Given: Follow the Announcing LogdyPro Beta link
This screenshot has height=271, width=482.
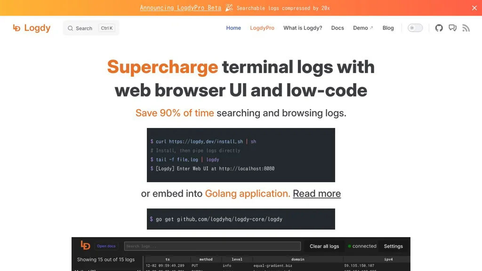Looking at the screenshot, I should (x=180, y=8).
